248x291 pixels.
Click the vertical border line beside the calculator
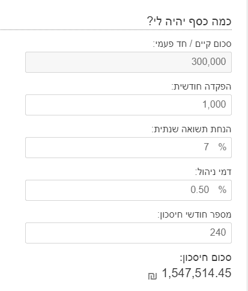coord(247,145)
